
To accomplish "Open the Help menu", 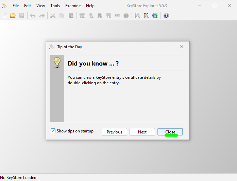I will click(x=90, y=6).
